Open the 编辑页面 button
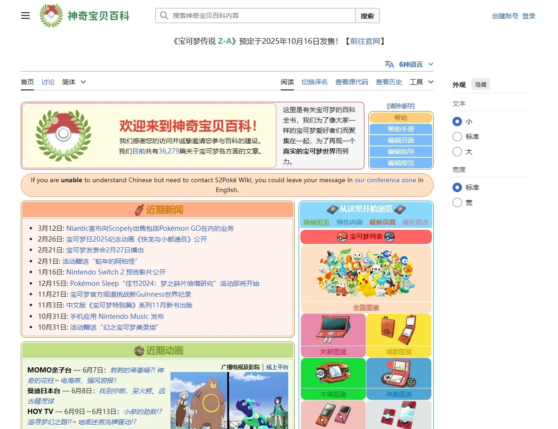 click(401, 140)
